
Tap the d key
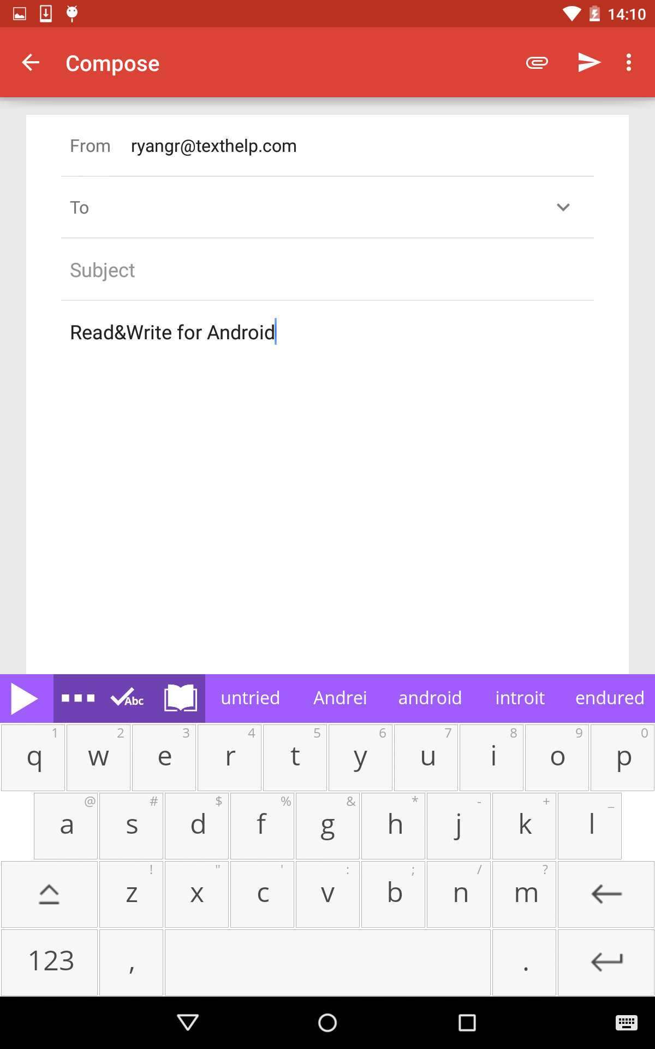click(196, 826)
